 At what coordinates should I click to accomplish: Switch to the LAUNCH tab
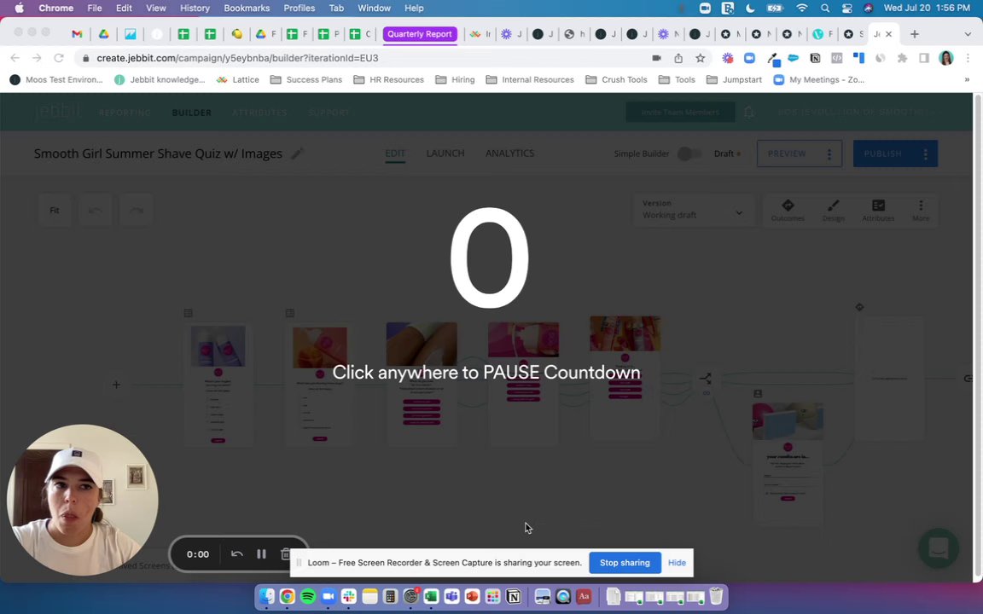coord(445,153)
